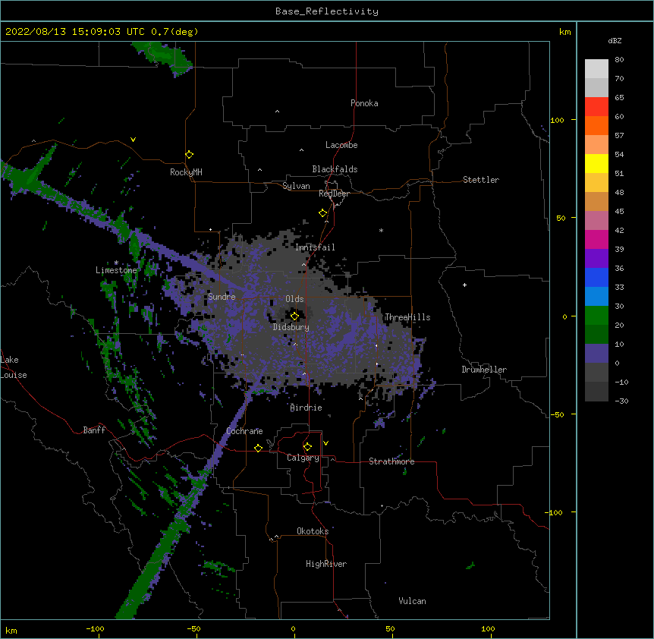Click the yellow V marker northeast of Calgary
Screen dimensions: 654x639
coord(325,443)
